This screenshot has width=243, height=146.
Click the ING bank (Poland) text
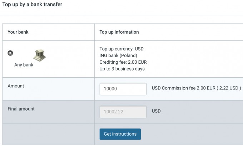[x=118, y=55]
